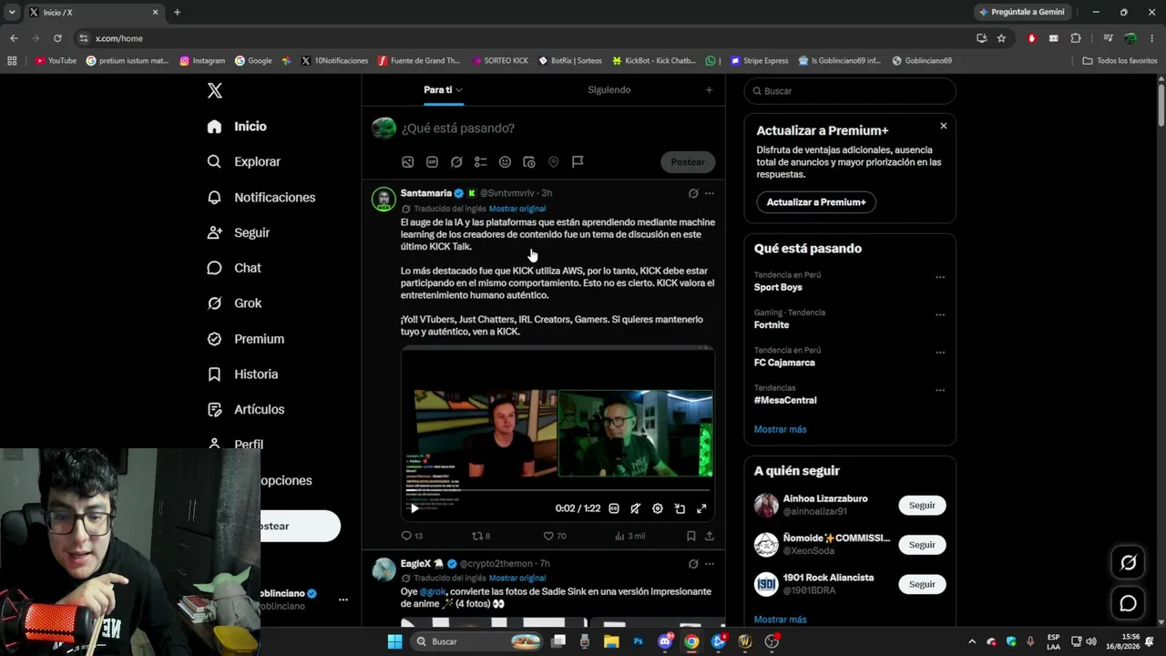Open the emoji picker in composer
The width and height of the screenshot is (1166, 656).
(x=505, y=162)
